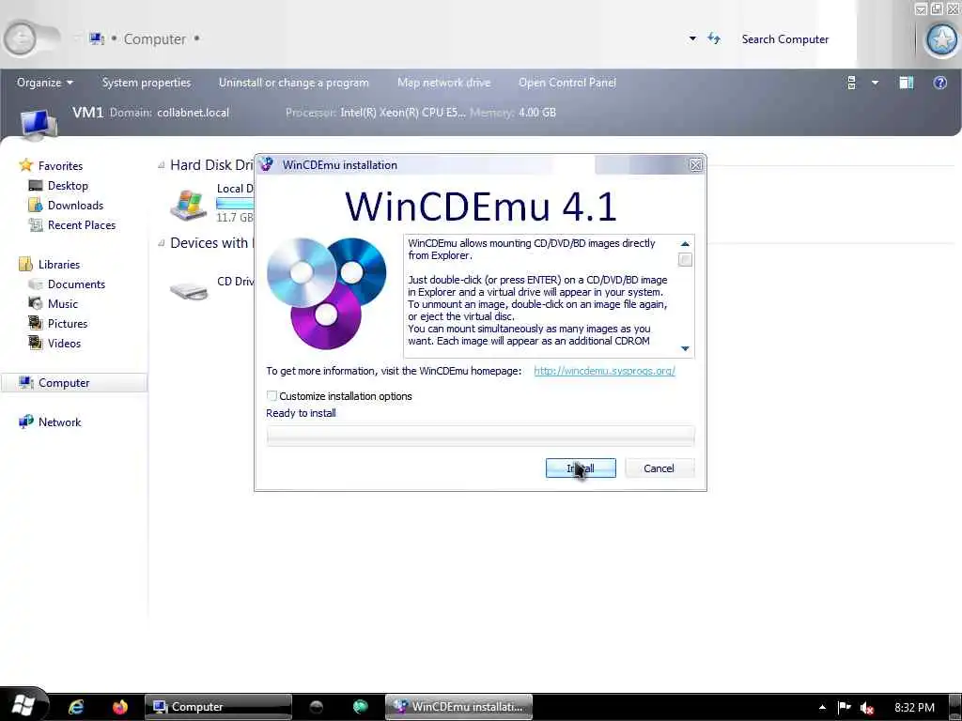Open System properties
962x721 pixels.
(x=146, y=83)
